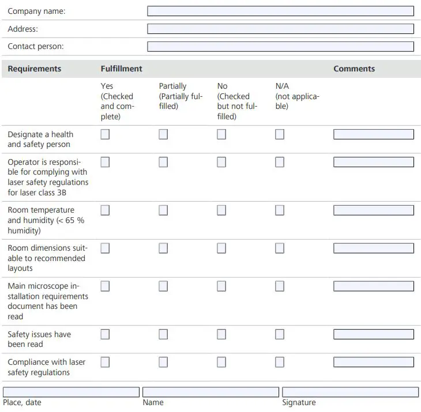
Task: Select the Name field at the bottom
Action: click(210, 392)
